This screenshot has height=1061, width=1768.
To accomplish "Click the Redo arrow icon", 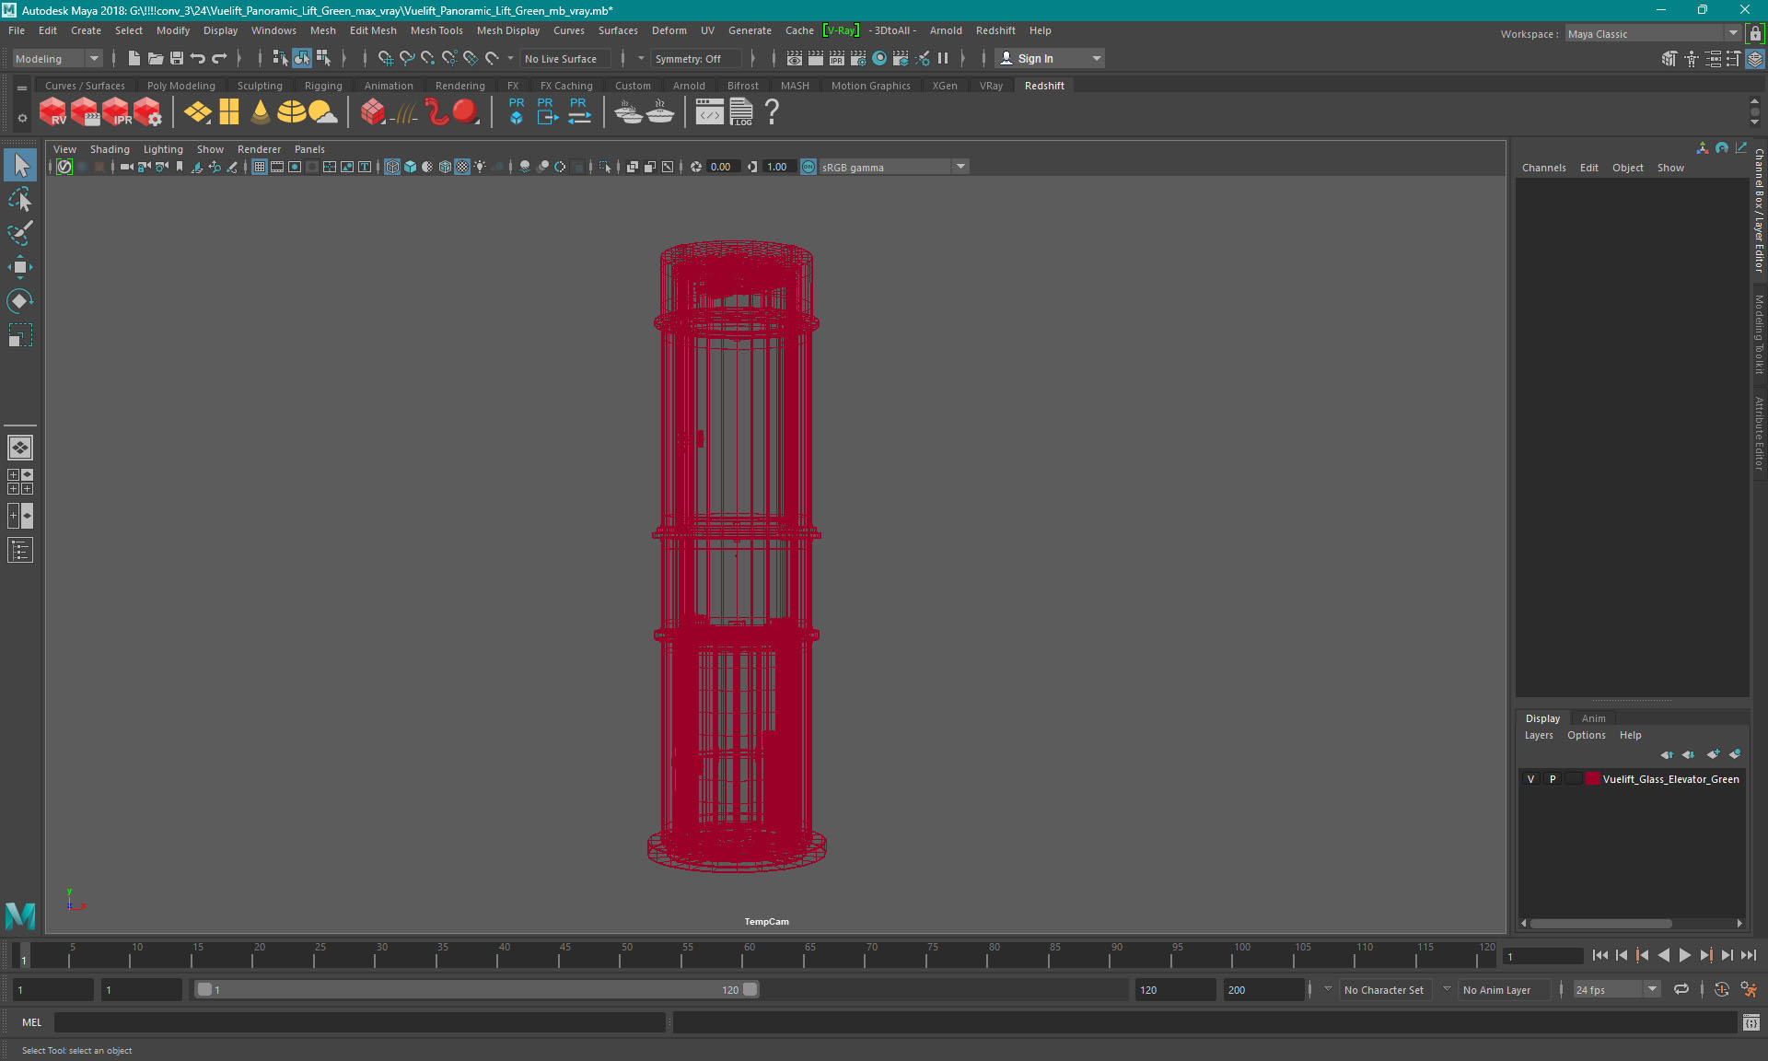I will click(219, 58).
